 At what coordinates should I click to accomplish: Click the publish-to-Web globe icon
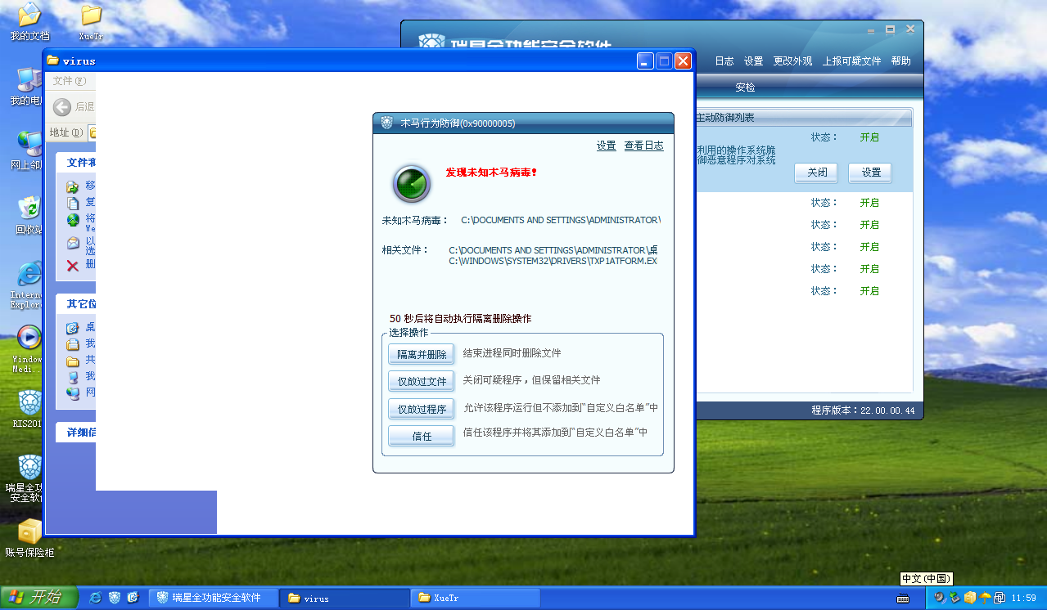click(x=73, y=220)
